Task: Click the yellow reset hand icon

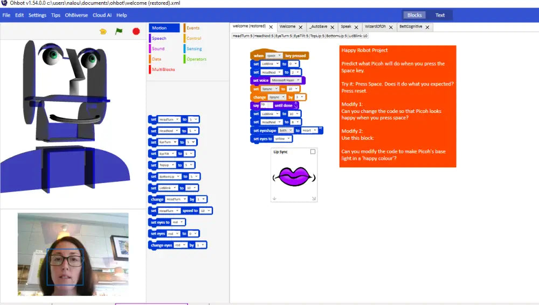Action: pyautogui.click(x=103, y=32)
